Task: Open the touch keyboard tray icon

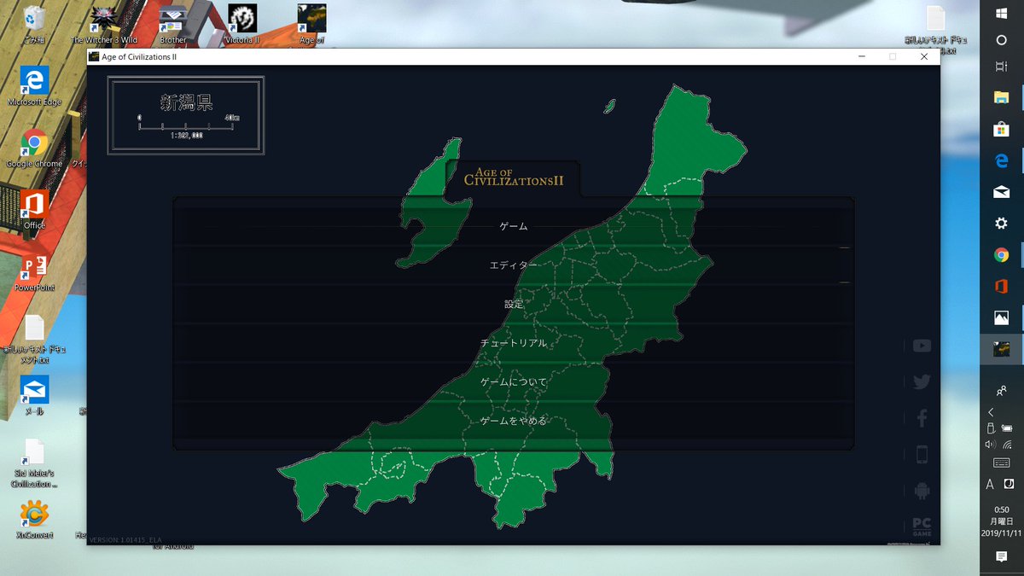Action: coord(1002,463)
